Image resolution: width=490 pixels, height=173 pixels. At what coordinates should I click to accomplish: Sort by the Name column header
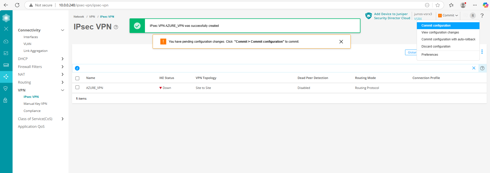91,78
